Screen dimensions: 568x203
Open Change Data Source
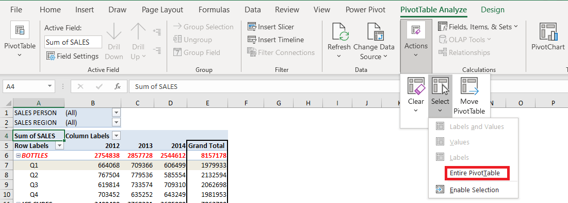tap(374, 42)
